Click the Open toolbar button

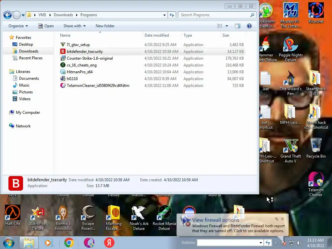46,26
